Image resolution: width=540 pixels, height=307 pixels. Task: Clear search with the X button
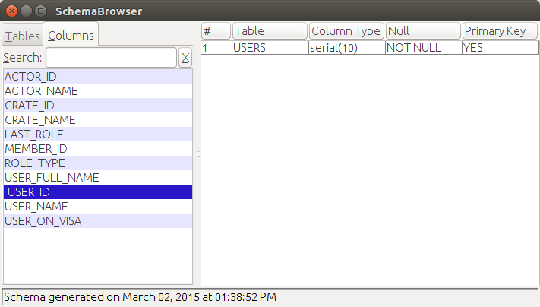pos(185,58)
